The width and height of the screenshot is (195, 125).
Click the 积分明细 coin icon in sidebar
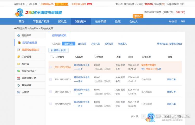pos(18,57)
